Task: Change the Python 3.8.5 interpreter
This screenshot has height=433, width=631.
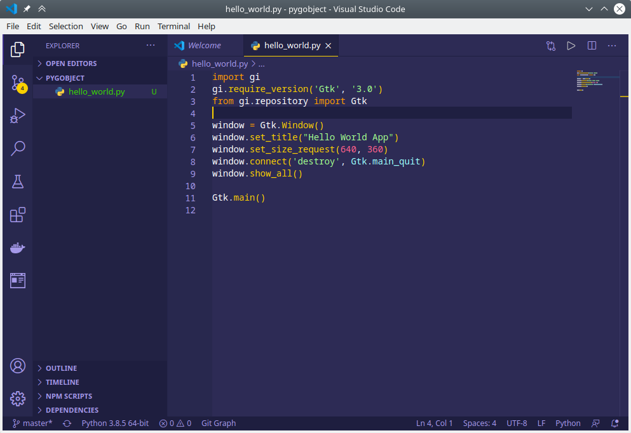Action: coord(115,423)
